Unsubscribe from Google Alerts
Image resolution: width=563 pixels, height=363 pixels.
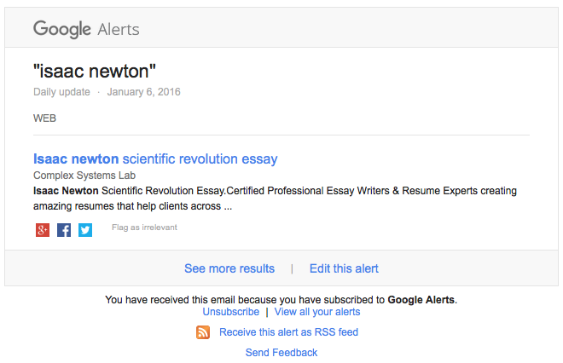231,312
